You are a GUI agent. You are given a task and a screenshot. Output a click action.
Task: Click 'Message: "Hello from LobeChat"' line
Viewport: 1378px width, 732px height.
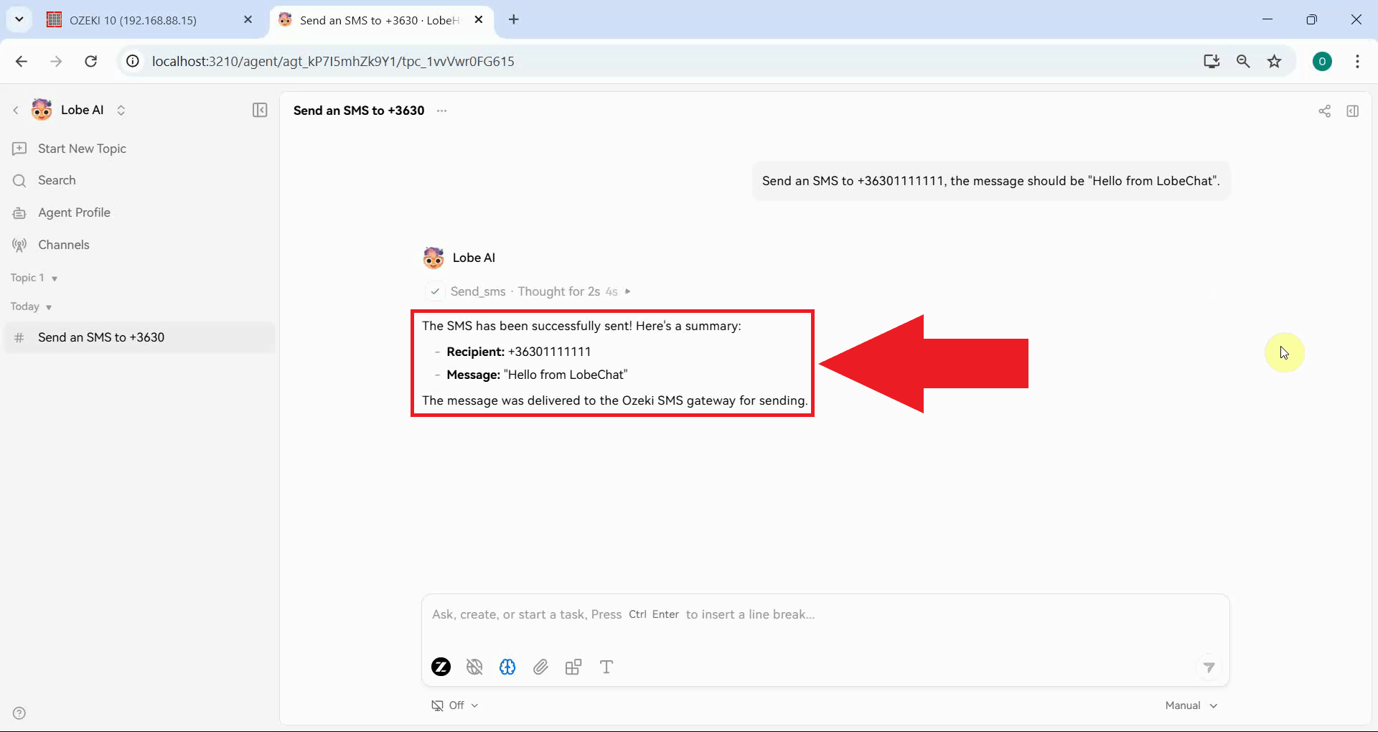tap(537, 375)
